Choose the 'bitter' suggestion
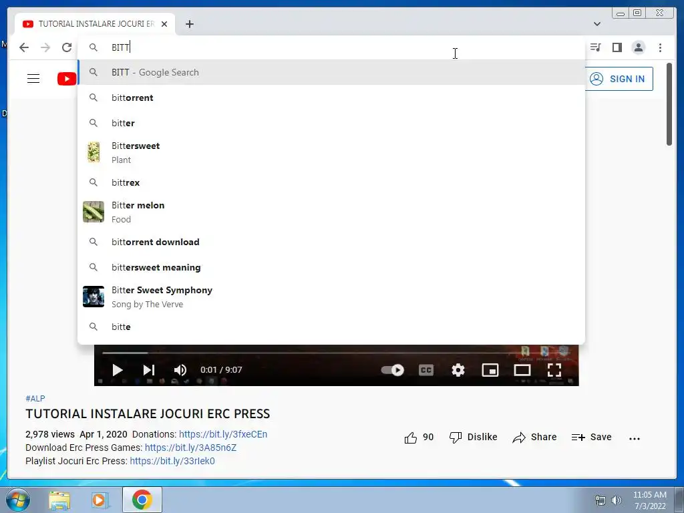Screen dimensions: 684x513 coord(331,123)
